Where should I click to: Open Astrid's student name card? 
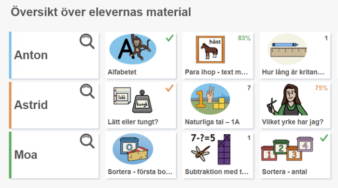click(54, 105)
